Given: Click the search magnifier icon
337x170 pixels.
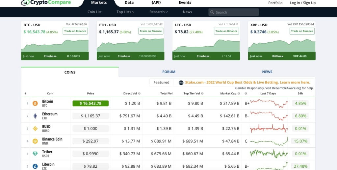Looking at the screenshot, I should (212, 12).
